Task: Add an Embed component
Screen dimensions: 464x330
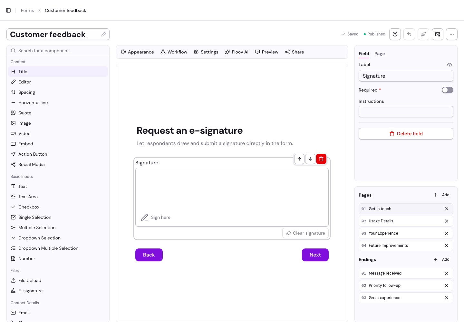Action: [x=58, y=144]
